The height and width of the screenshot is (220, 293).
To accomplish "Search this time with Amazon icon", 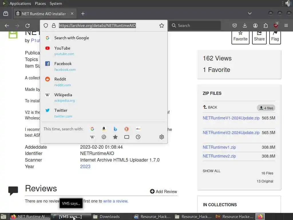I will pyautogui.click(x=104, y=129).
